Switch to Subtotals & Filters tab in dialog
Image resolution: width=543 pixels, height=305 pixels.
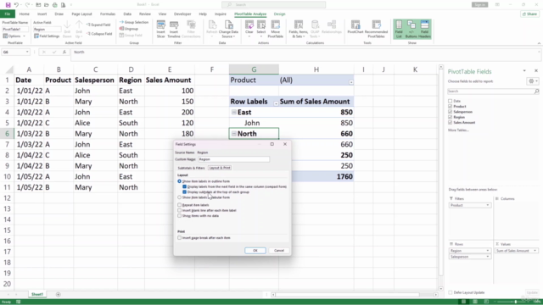pos(191,168)
